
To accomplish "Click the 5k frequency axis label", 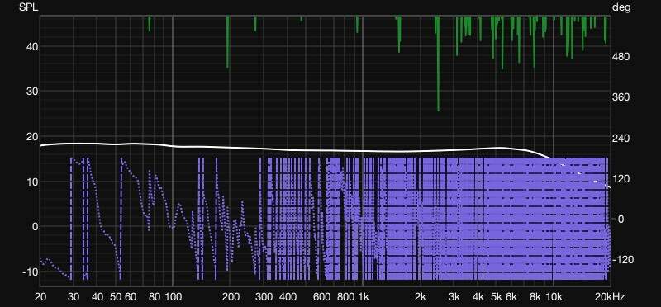I will point(497,296).
